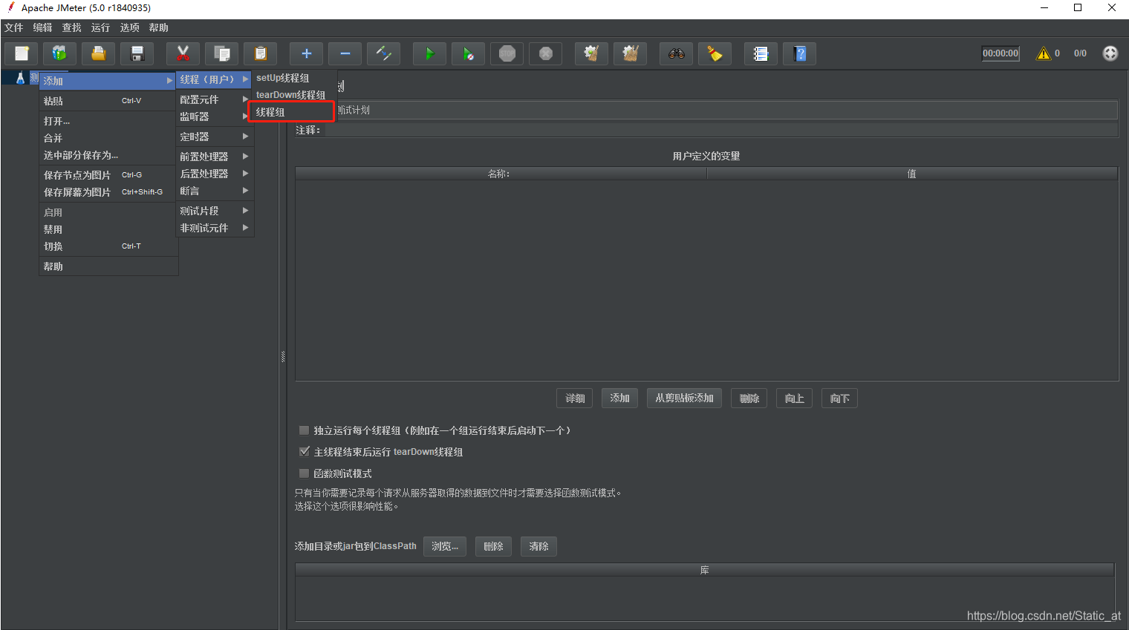Click the Search binoculars icon

click(676, 53)
